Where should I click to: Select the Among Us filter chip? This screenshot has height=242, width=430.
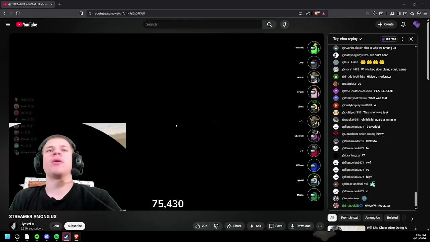click(x=373, y=217)
